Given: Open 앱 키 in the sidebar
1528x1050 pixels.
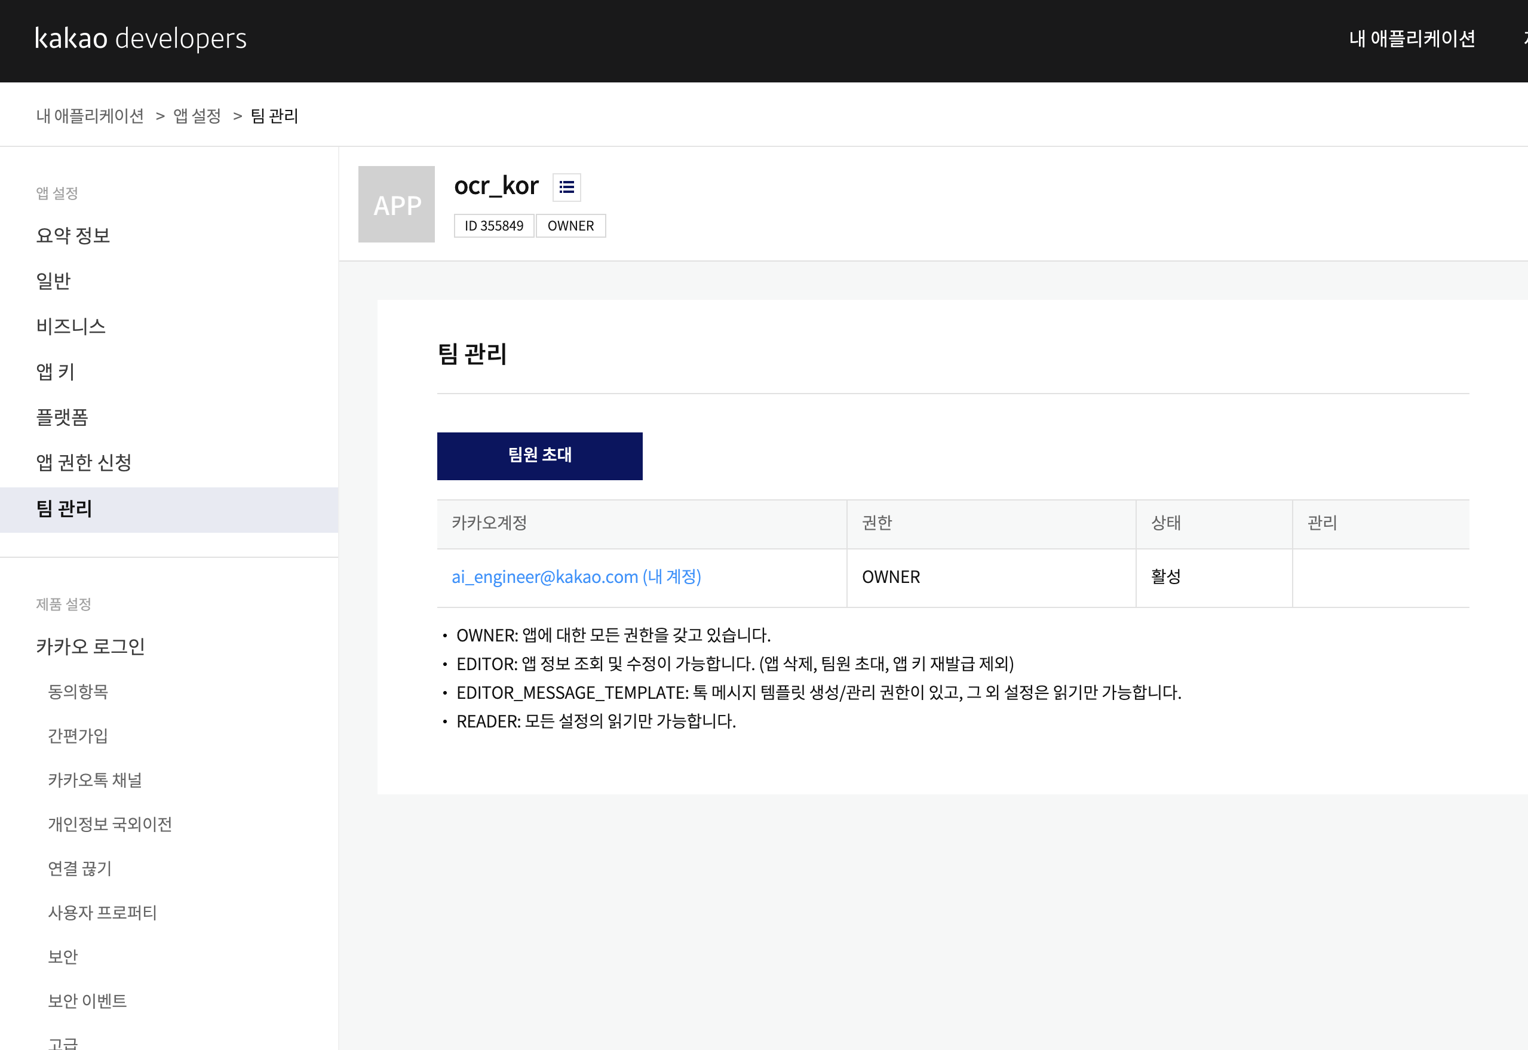Looking at the screenshot, I should point(55,372).
